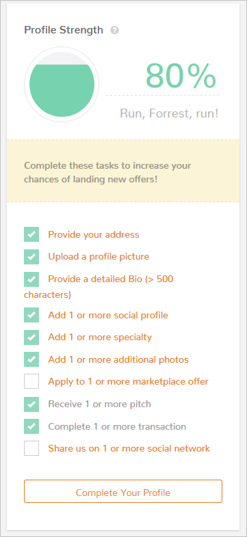Open the Provide your address link
This screenshot has height=537, width=247.
pos(94,234)
